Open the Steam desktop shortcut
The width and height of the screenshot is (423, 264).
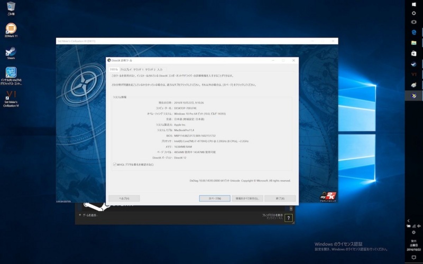coord(11,53)
